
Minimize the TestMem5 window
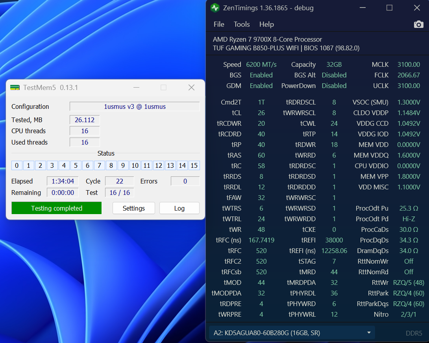pos(137,87)
